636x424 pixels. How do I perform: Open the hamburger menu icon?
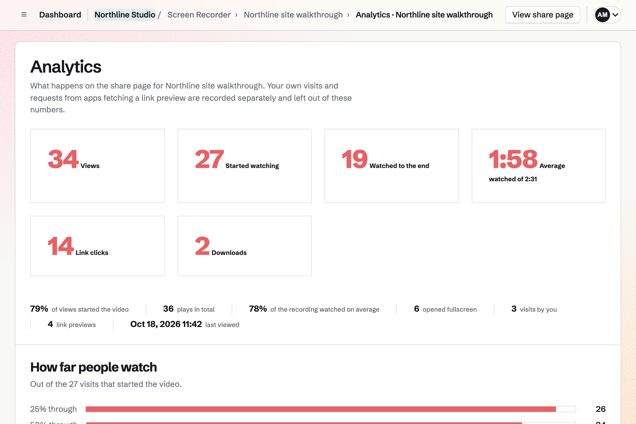tap(24, 15)
